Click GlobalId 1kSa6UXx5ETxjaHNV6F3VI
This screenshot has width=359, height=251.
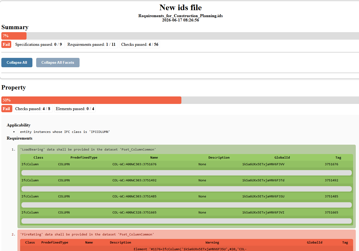point(263,212)
